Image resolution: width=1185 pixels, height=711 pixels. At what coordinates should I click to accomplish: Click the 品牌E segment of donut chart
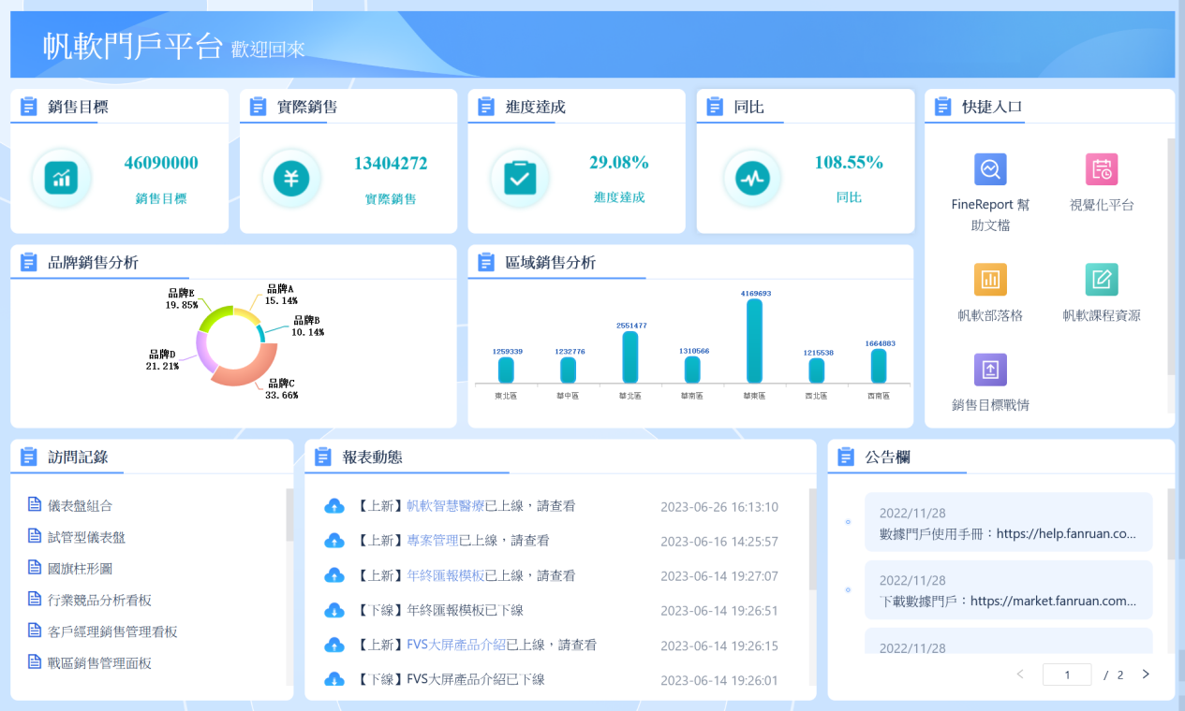pos(216,318)
